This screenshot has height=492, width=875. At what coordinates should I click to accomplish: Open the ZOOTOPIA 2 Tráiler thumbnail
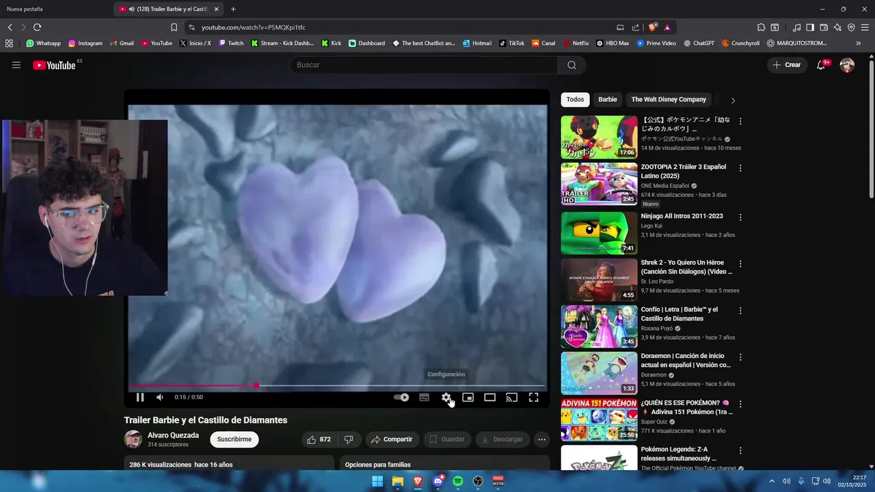point(599,184)
